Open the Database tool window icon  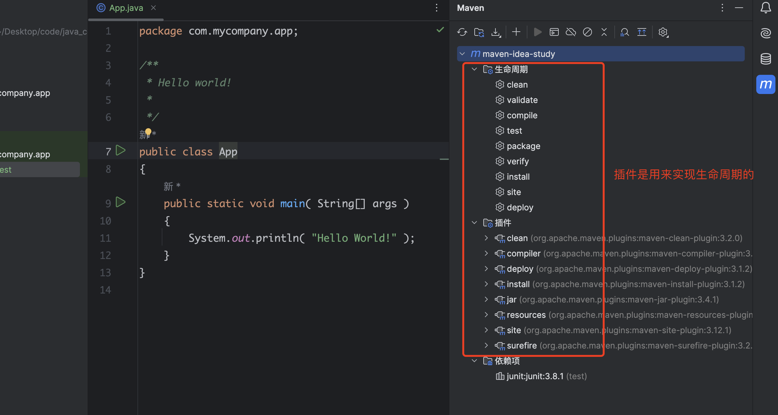[766, 59]
